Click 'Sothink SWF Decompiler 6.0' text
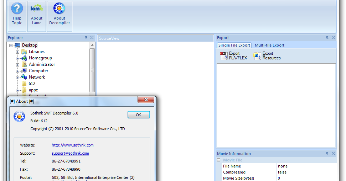The image size is (346, 181). click(x=54, y=113)
